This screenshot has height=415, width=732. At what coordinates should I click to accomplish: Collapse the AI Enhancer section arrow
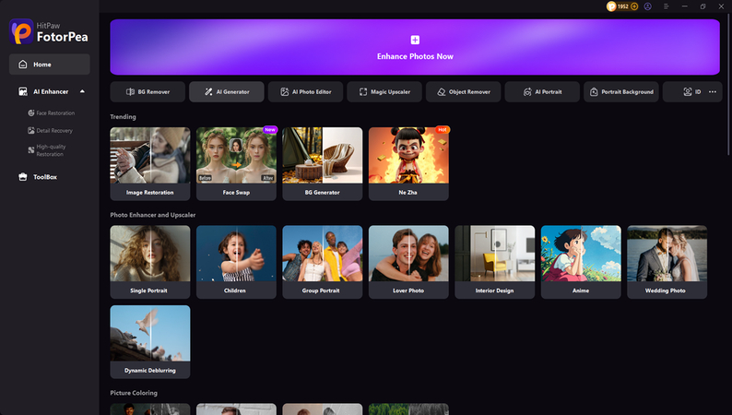point(82,91)
